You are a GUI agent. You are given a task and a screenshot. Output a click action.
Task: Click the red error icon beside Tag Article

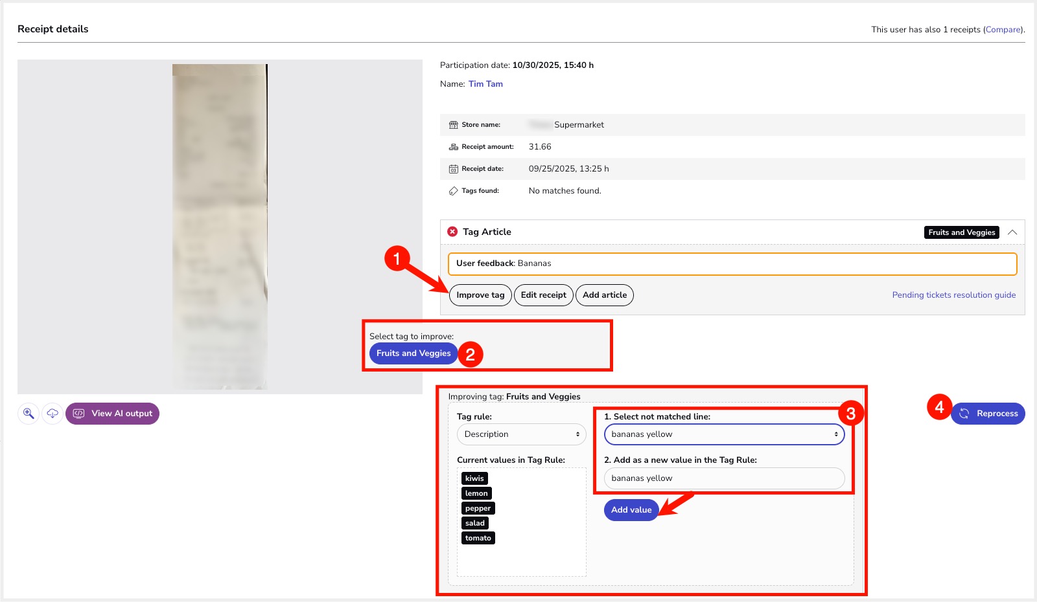[452, 232]
